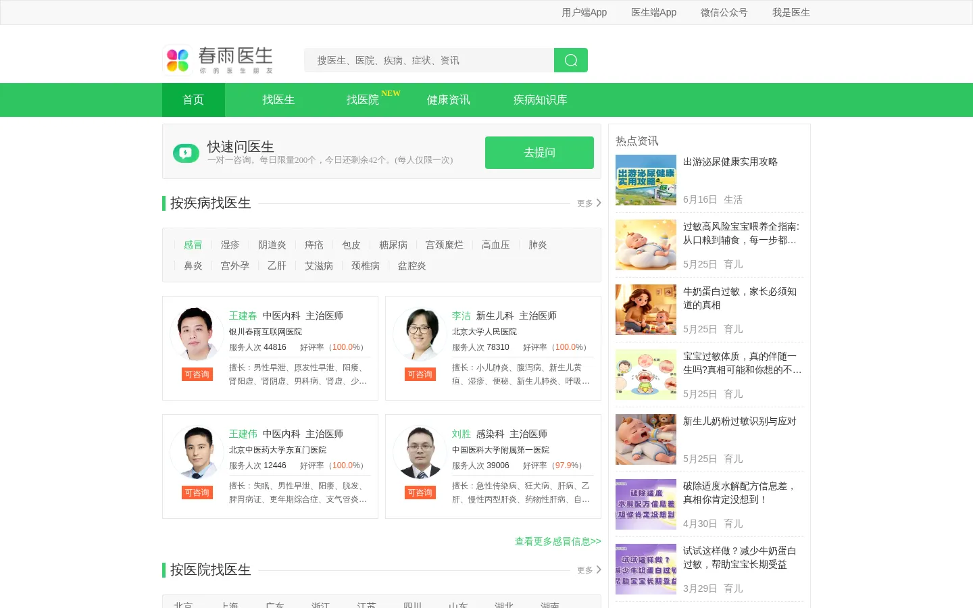Image resolution: width=973 pixels, height=608 pixels.
Task: Click 查看更多感冒信息>> link
Action: [x=558, y=541]
